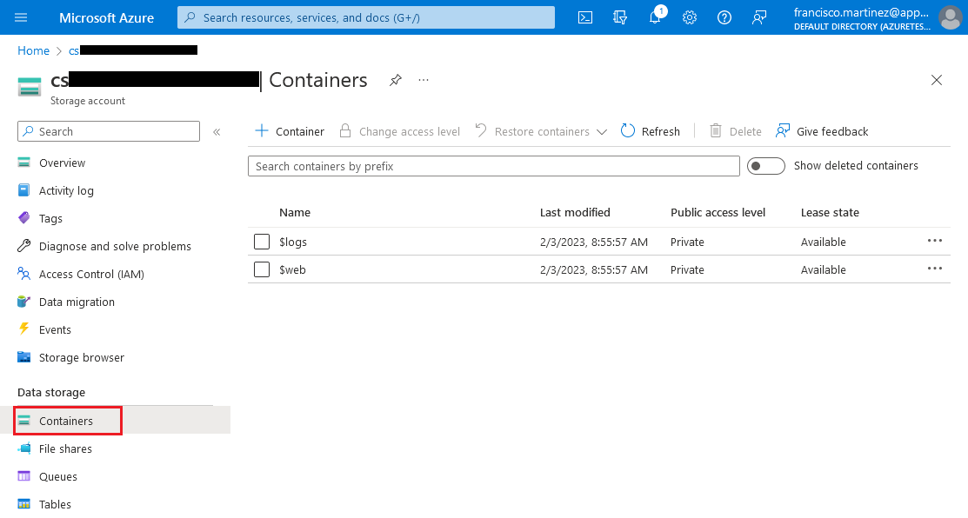
Task: Open Access Control (IAM) menu item
Action: point(91,274)
